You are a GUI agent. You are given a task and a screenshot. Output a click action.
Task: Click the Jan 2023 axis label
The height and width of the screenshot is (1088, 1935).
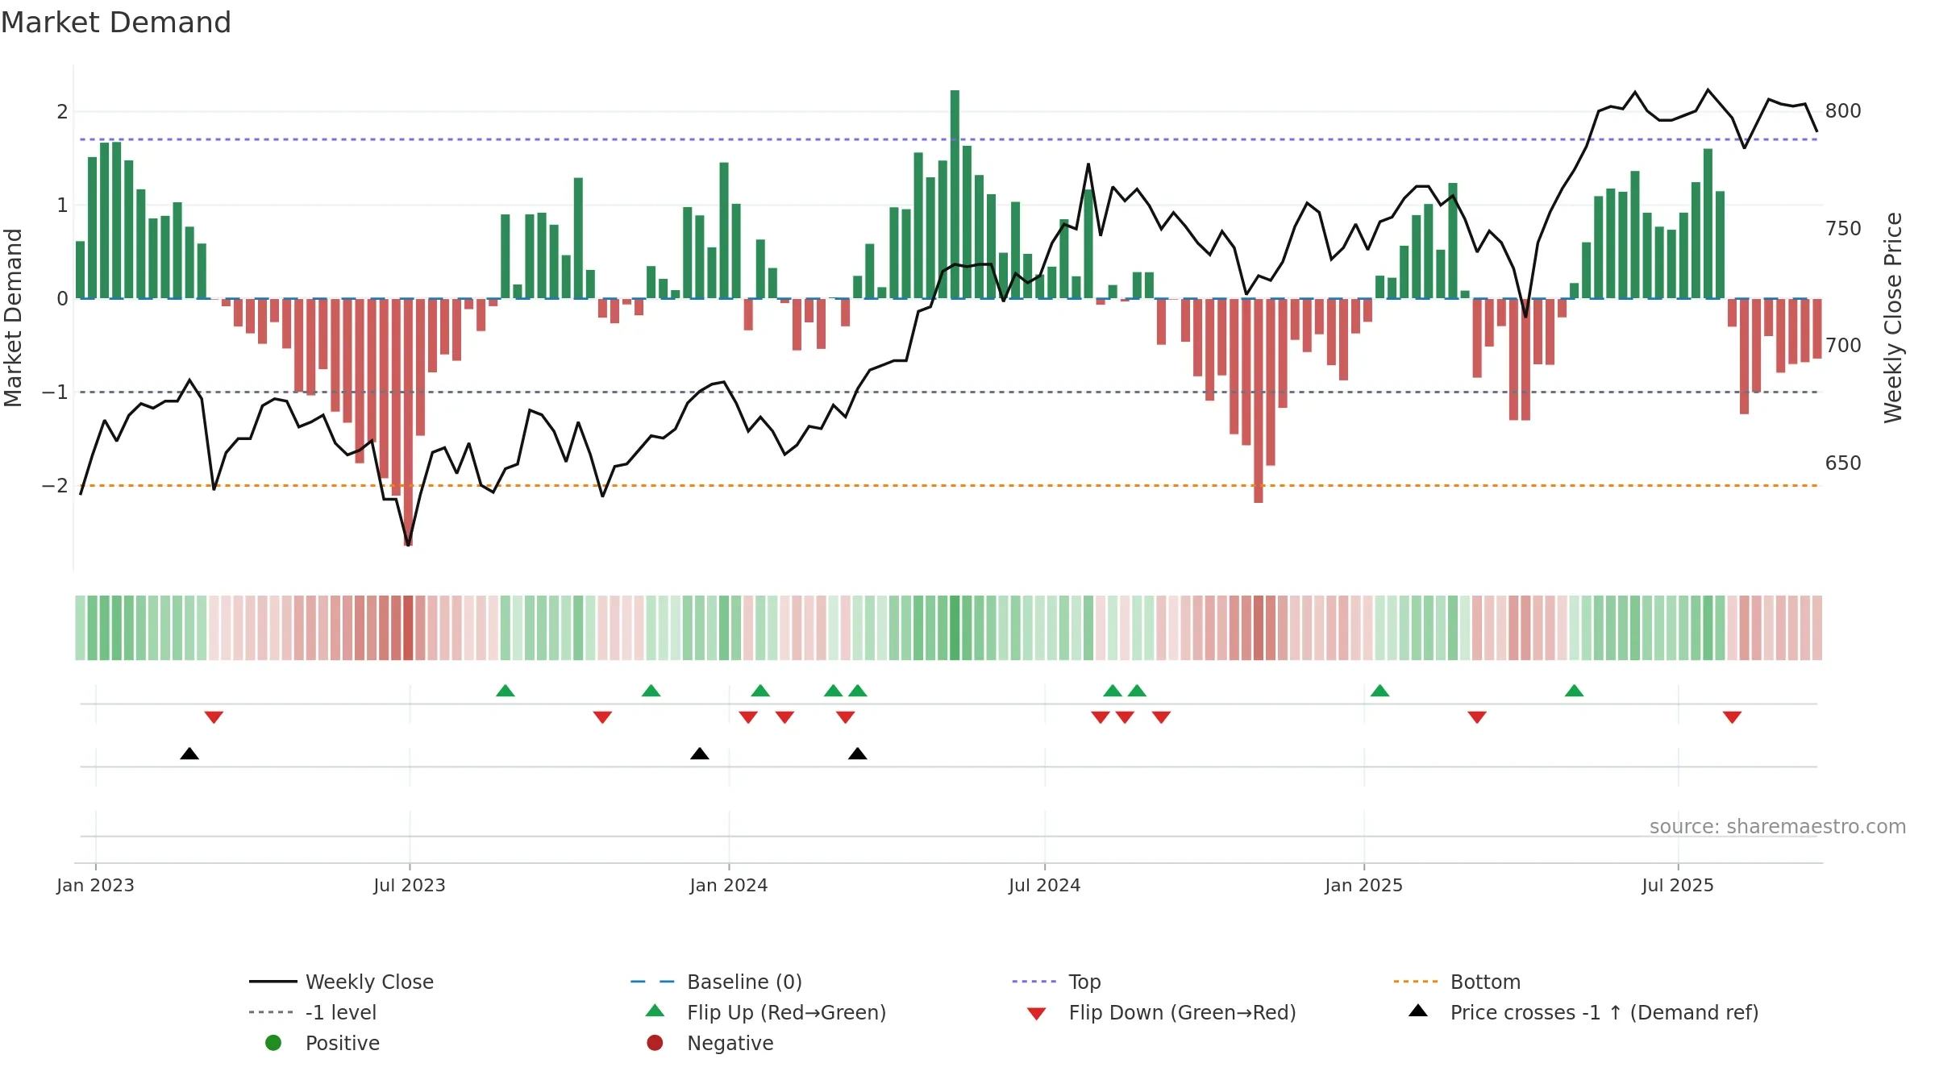click(95, 885)
